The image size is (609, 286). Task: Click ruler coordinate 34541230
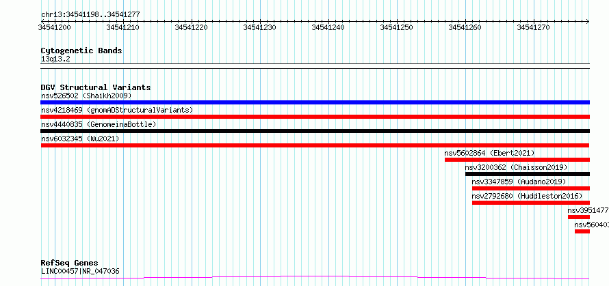point(259,27)
